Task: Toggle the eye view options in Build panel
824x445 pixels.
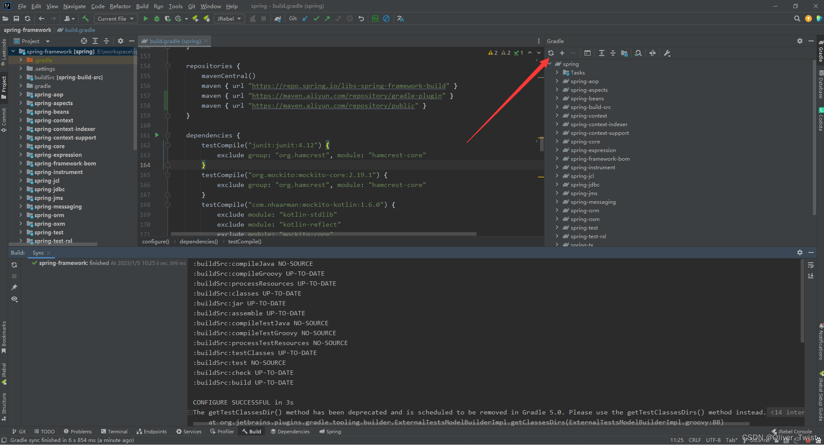Action: (x=14, y=299)
